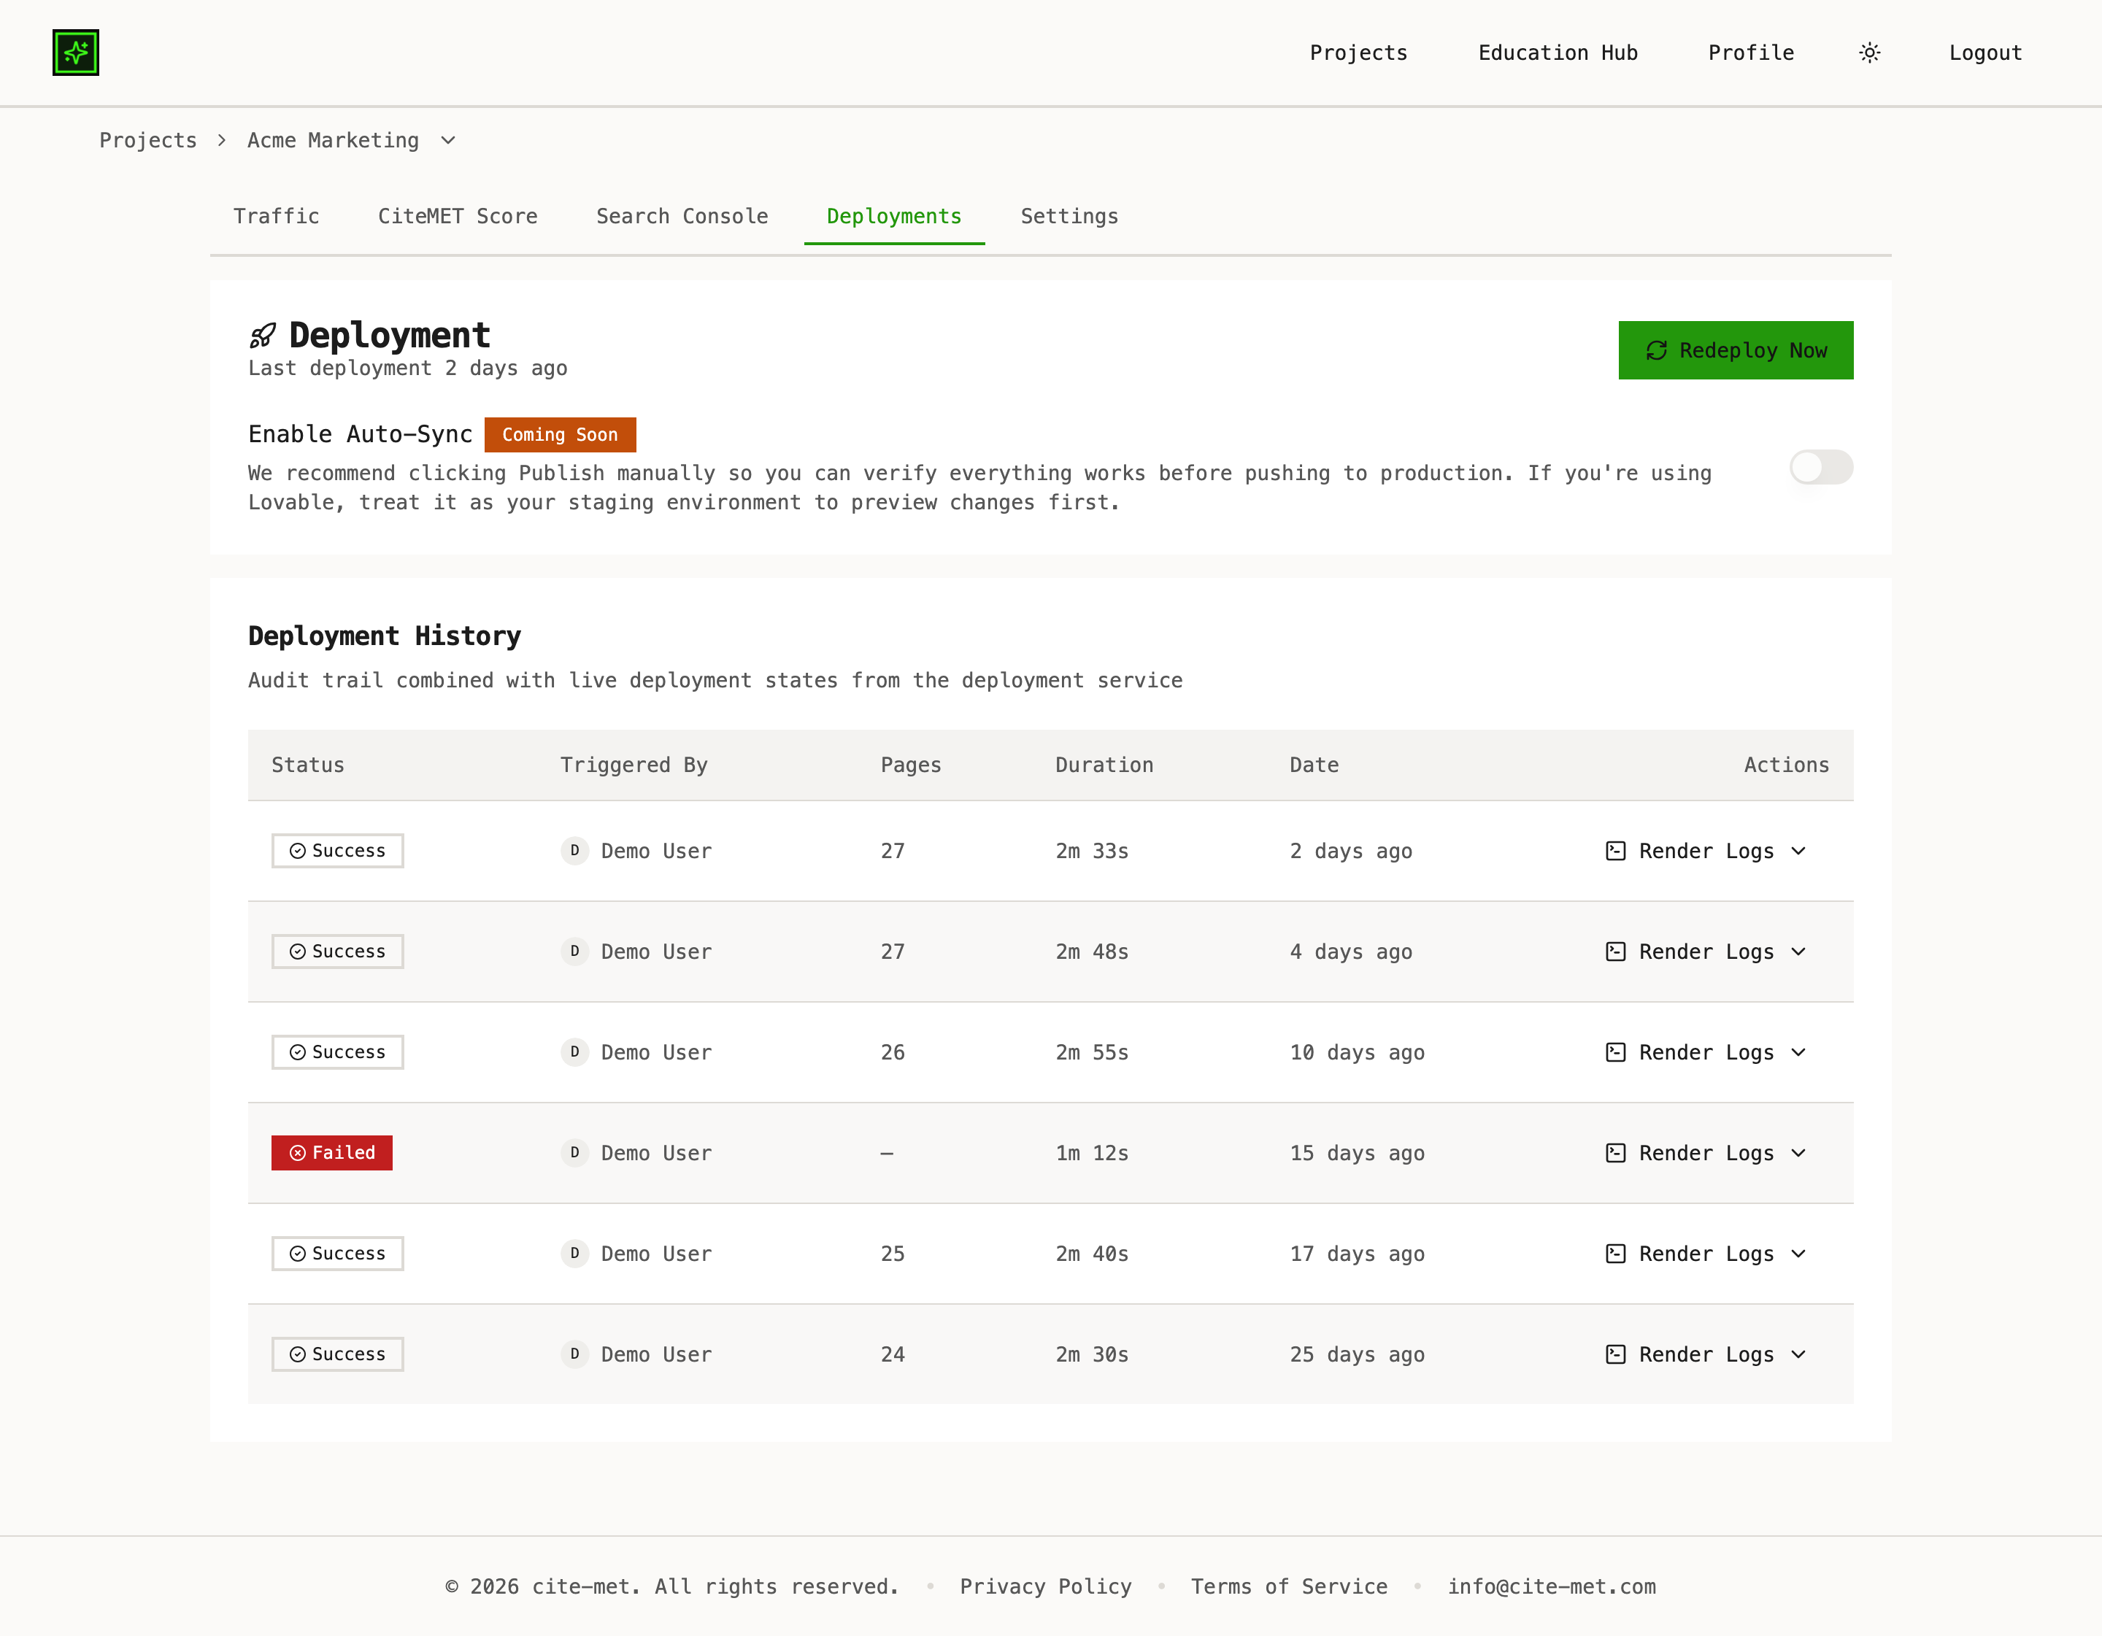Expand Render Logs for 10 days ago deployment

[x=1706, y=1052]
